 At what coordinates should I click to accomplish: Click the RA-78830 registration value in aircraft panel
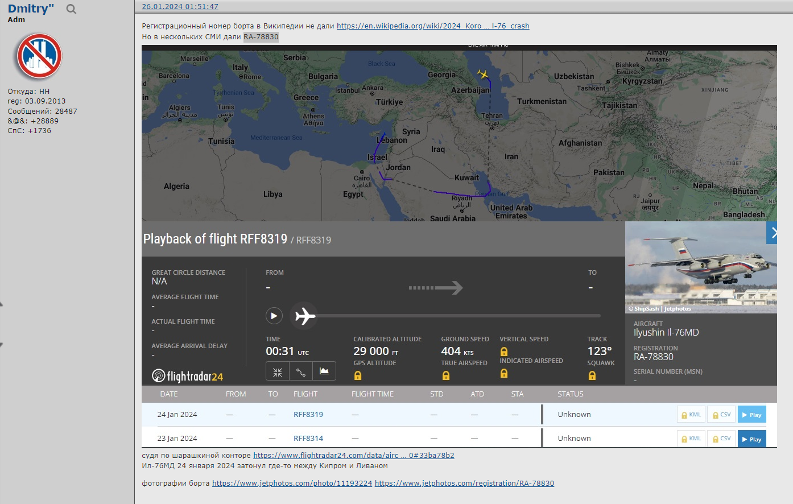(x=654, y=357)
